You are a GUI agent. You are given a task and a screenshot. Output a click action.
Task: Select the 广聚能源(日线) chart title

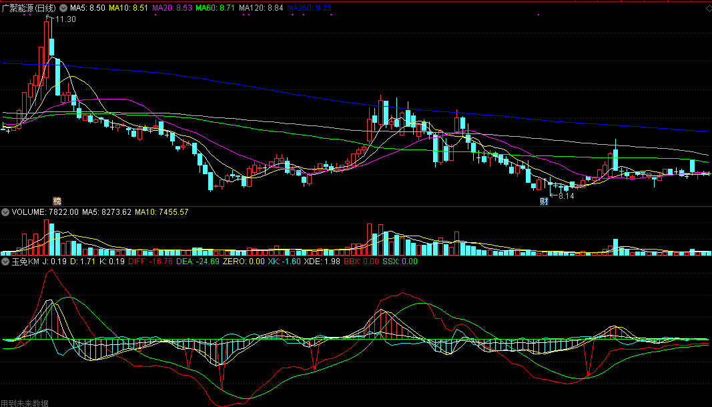click(x=29, y=8)
